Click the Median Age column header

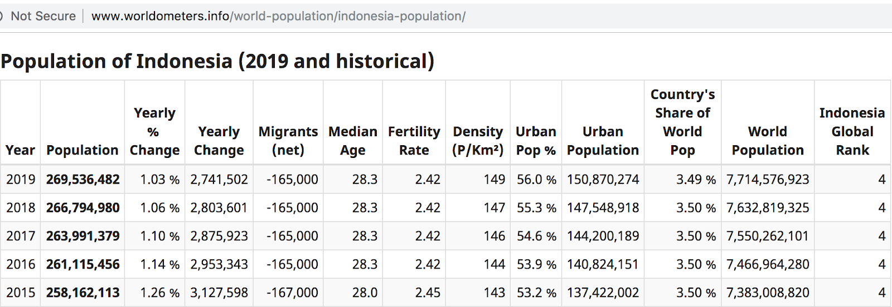point(353,141)
